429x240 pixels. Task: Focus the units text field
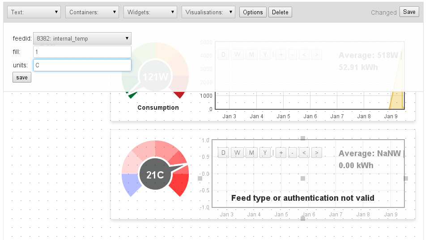pos(82,65)
